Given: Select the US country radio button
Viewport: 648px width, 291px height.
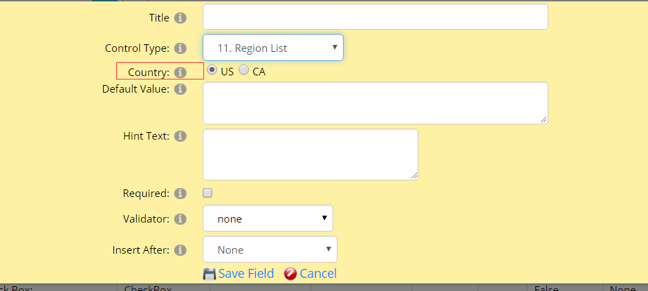Looking at the screenshot, I should [212, 71].
